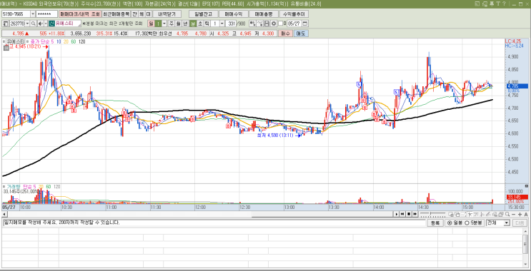
Task: Click the question mark help icon
Action: pyautogui.click(x=505, y=4)
